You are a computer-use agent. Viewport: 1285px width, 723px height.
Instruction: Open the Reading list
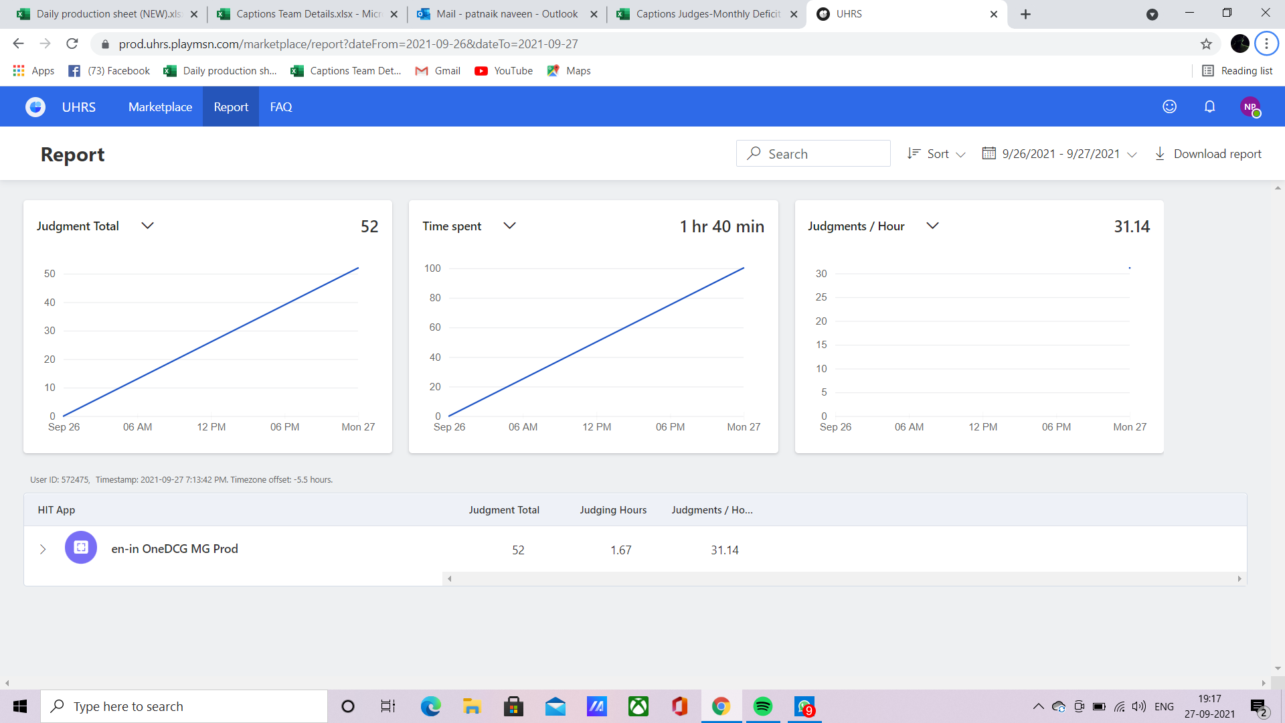pyautogui.click(x=1237, y=71)
